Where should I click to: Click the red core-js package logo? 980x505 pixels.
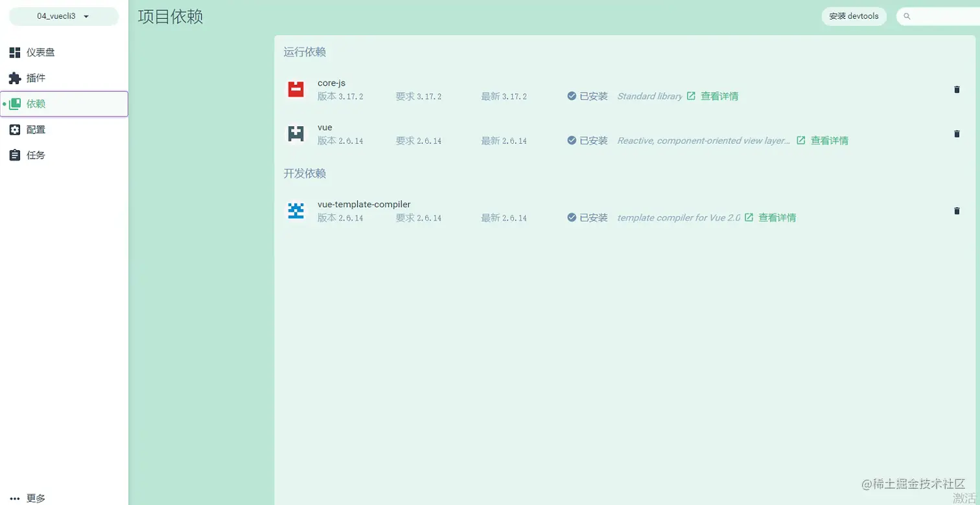[296, 89]
